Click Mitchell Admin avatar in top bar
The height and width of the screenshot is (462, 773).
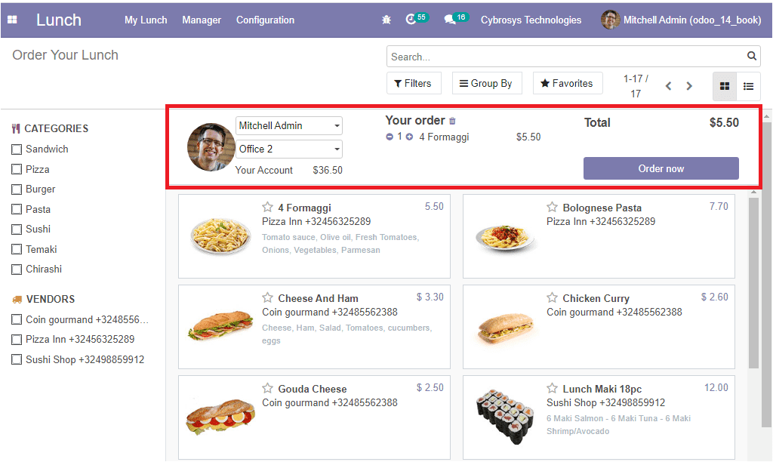pos(610,20)
